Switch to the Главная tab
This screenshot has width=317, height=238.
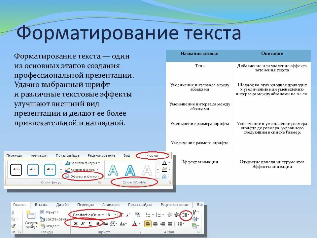(x=20, y=205)
